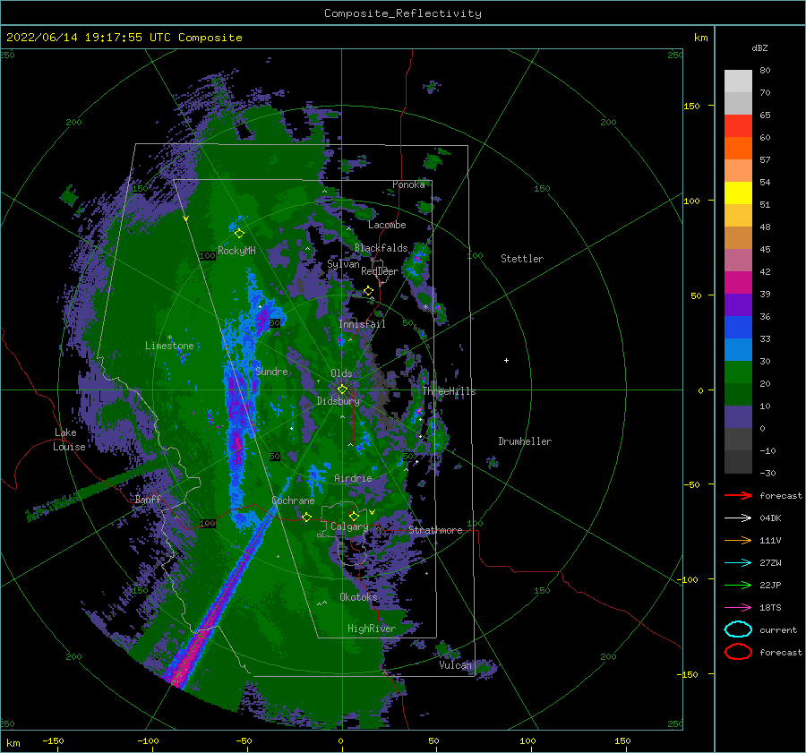Click the Cochrane label
Viewport: 806px width, 753px height.
pyautogui.click(x=293, y=501)
